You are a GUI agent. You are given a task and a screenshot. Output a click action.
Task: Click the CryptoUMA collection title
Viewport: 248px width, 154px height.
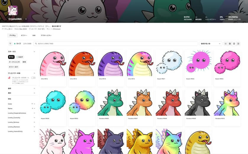(15, 19)
